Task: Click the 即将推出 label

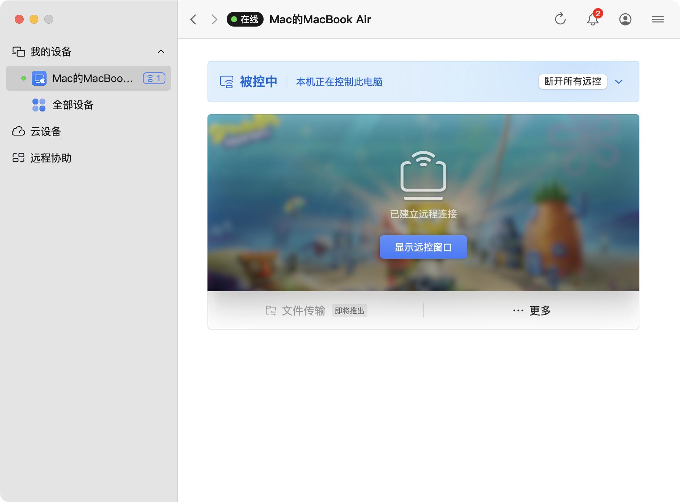Action: 350,311
